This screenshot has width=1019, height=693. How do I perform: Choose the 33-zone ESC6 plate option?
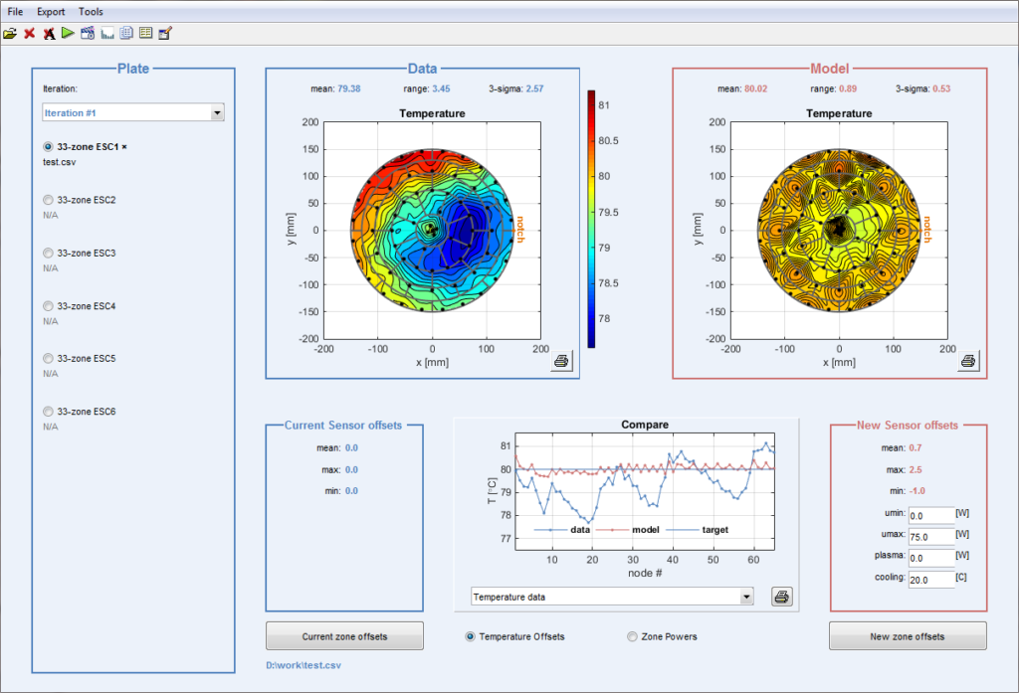48,412
